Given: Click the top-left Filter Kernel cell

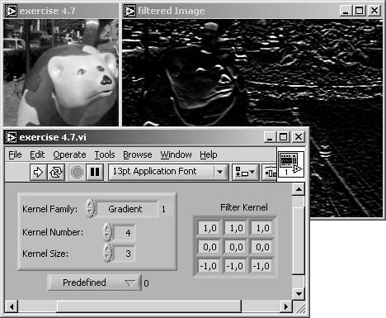Looking at the screenshot, I should tap(209, 228).
